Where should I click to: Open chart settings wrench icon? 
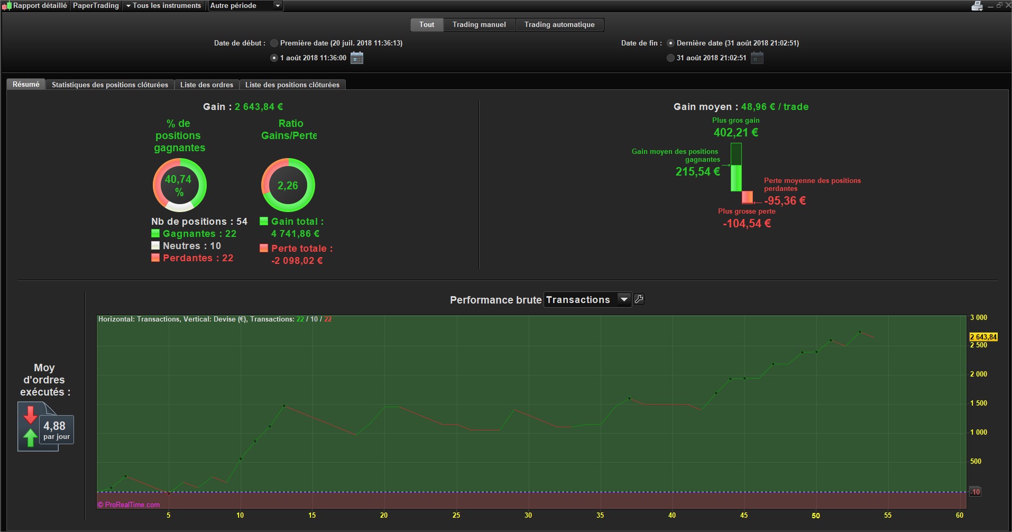[639, 299]
